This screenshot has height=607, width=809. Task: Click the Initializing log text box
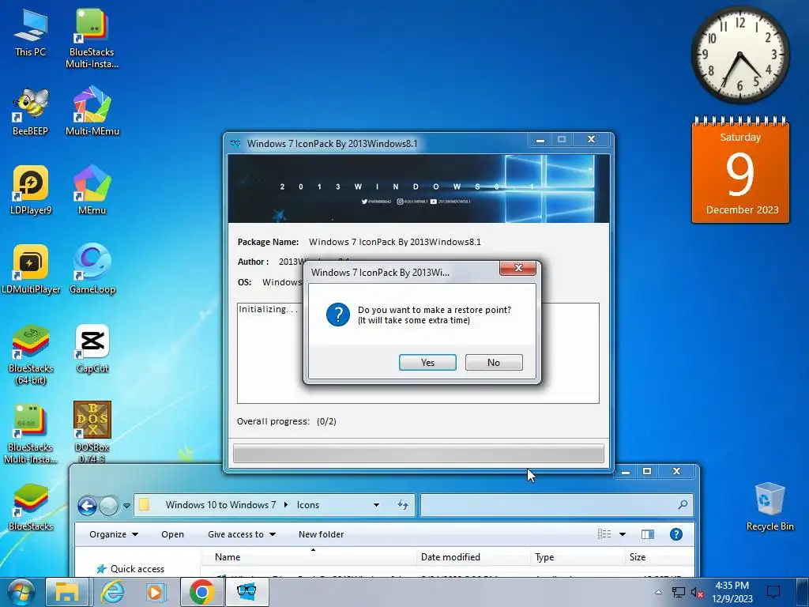point(418,353)
